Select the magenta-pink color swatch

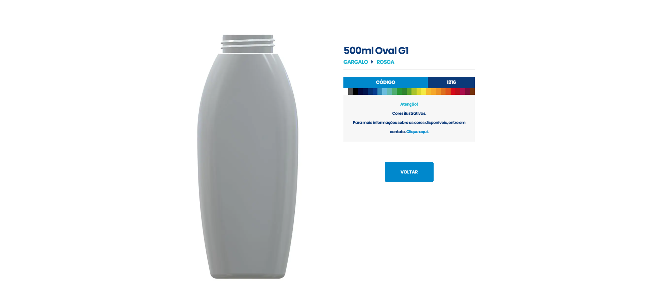(463, 91)
